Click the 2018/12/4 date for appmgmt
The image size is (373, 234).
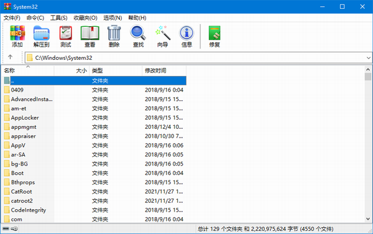pos(164,127)
